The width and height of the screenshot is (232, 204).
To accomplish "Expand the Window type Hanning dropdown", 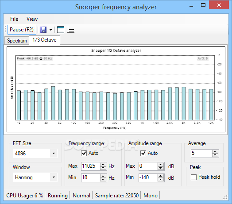I will [x=54, y=177].
